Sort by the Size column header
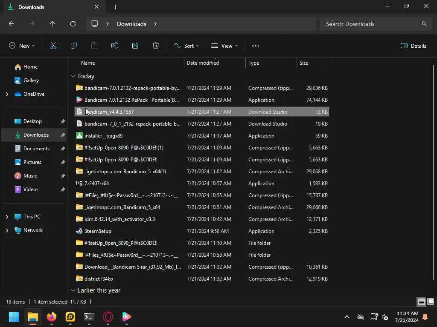Viewport: 437px width, 327px height. 314,63
